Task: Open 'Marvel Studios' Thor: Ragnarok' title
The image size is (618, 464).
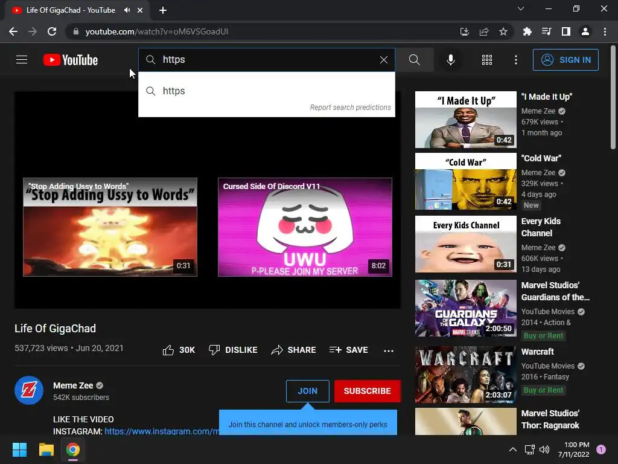Action: point(550,419)
